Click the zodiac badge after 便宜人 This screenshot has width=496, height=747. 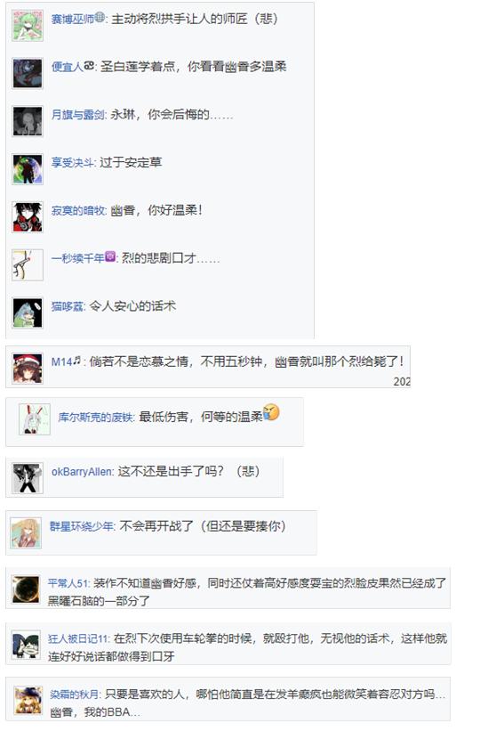tap(89, 66)
